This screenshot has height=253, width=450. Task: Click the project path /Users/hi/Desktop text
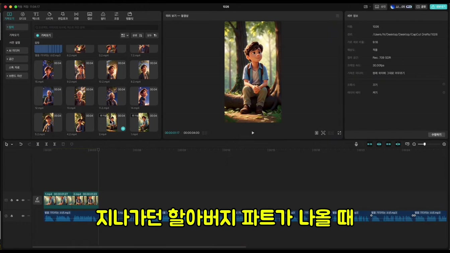tap(405, 34)
